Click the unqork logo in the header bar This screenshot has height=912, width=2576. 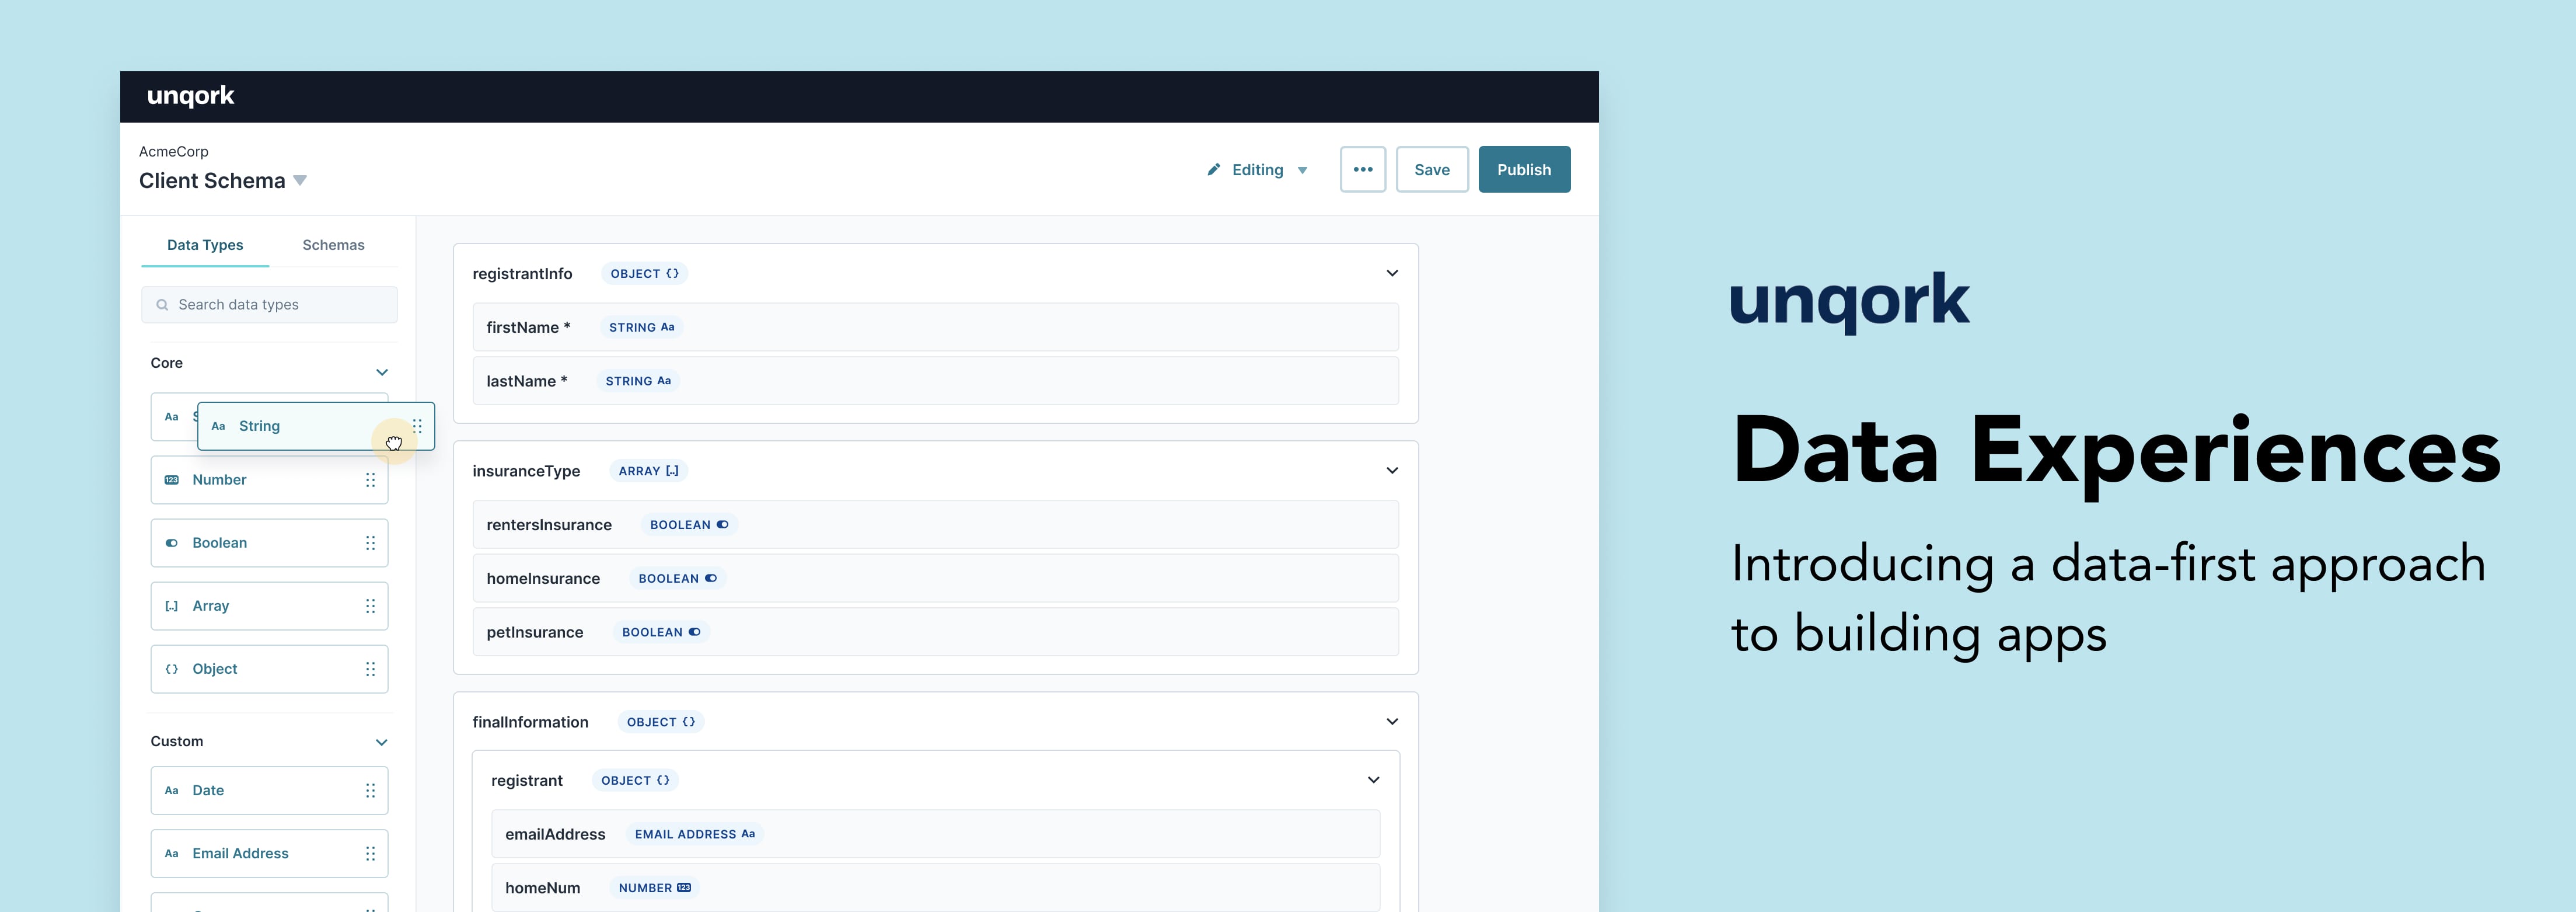pyautogui.click(x=190, y=96)
